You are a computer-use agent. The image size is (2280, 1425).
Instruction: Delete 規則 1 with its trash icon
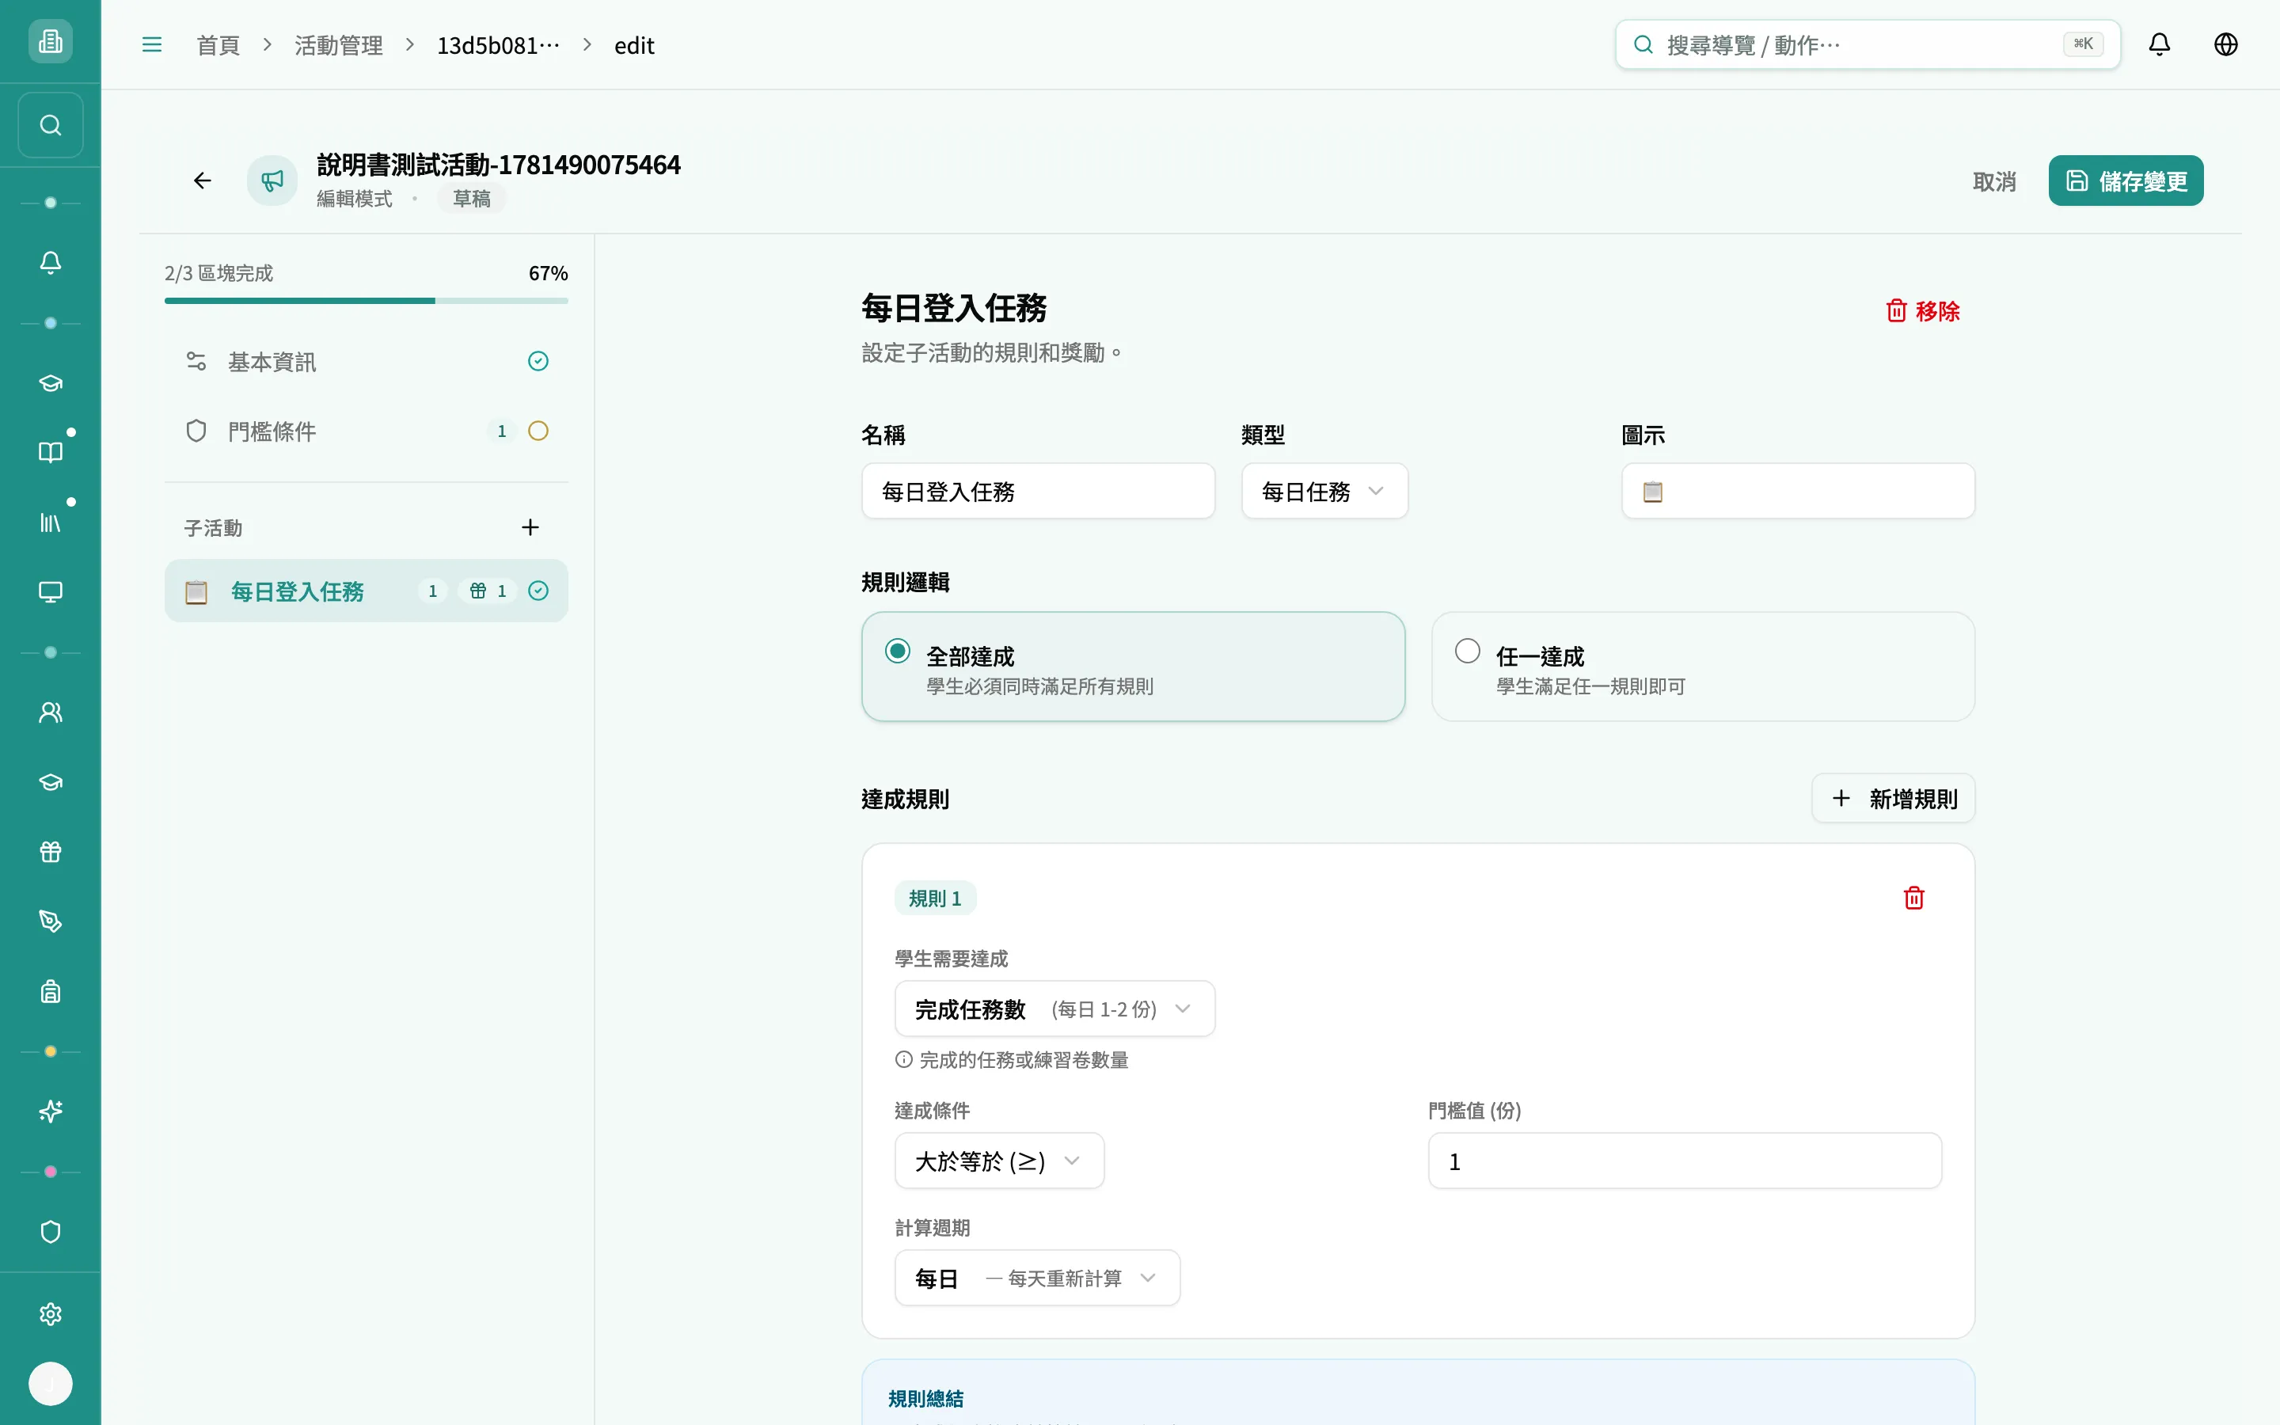tap(1913, 899)
